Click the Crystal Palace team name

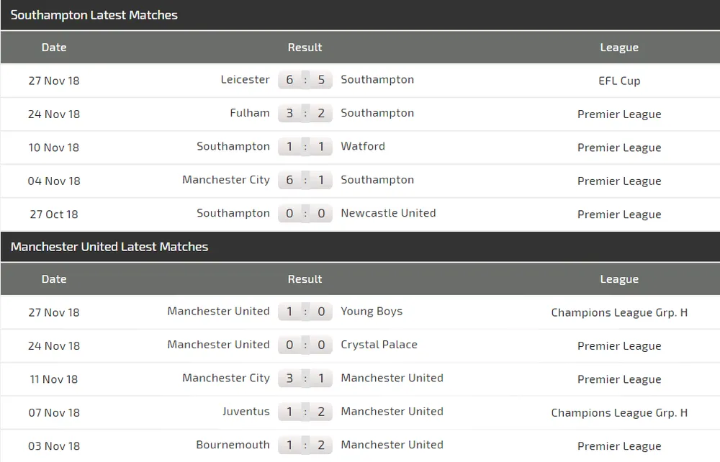pyautogui.click(x=379, y=345)
